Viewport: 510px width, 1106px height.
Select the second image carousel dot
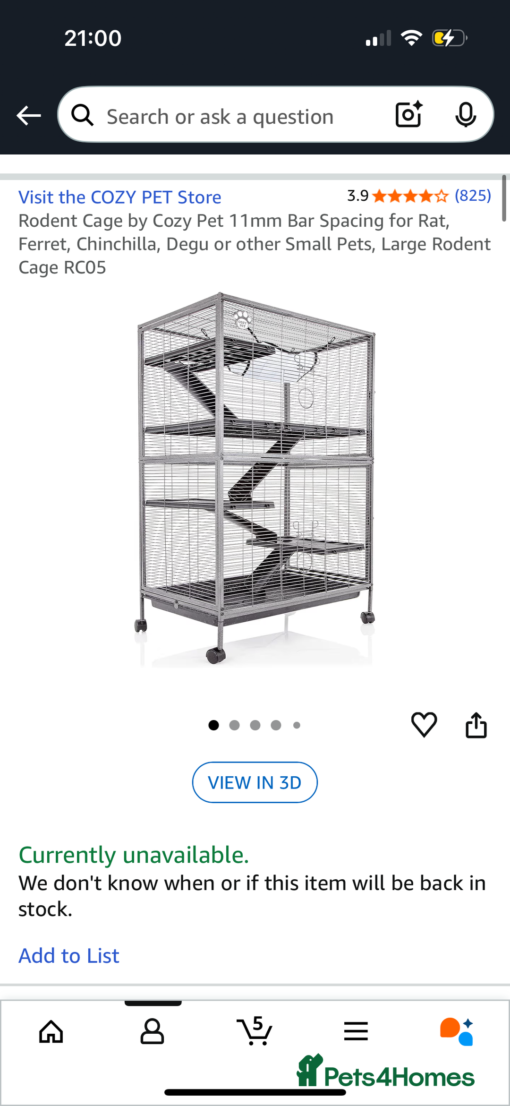(234, 725)
